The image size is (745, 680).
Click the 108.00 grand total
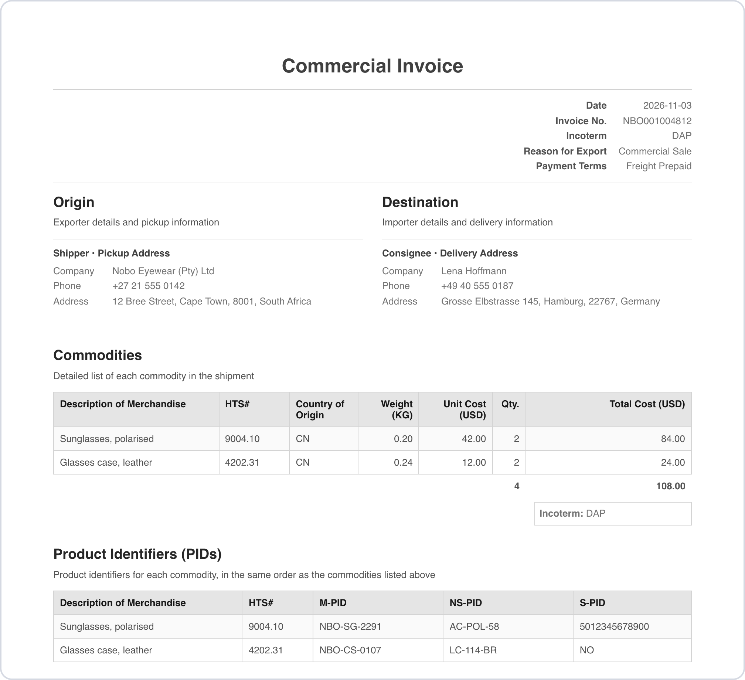(670, 486)
